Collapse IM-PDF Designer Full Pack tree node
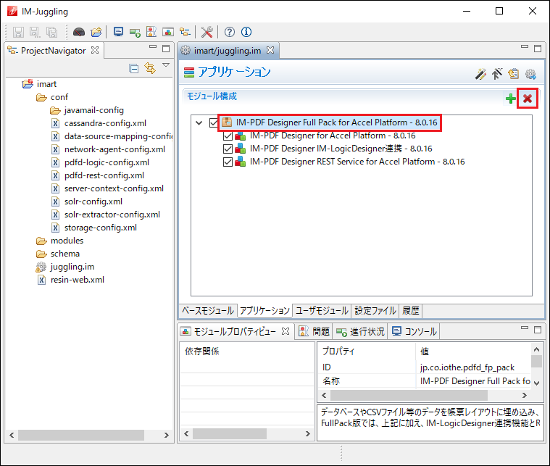Viewport: 550px width, 466px height. click(199, 122)
